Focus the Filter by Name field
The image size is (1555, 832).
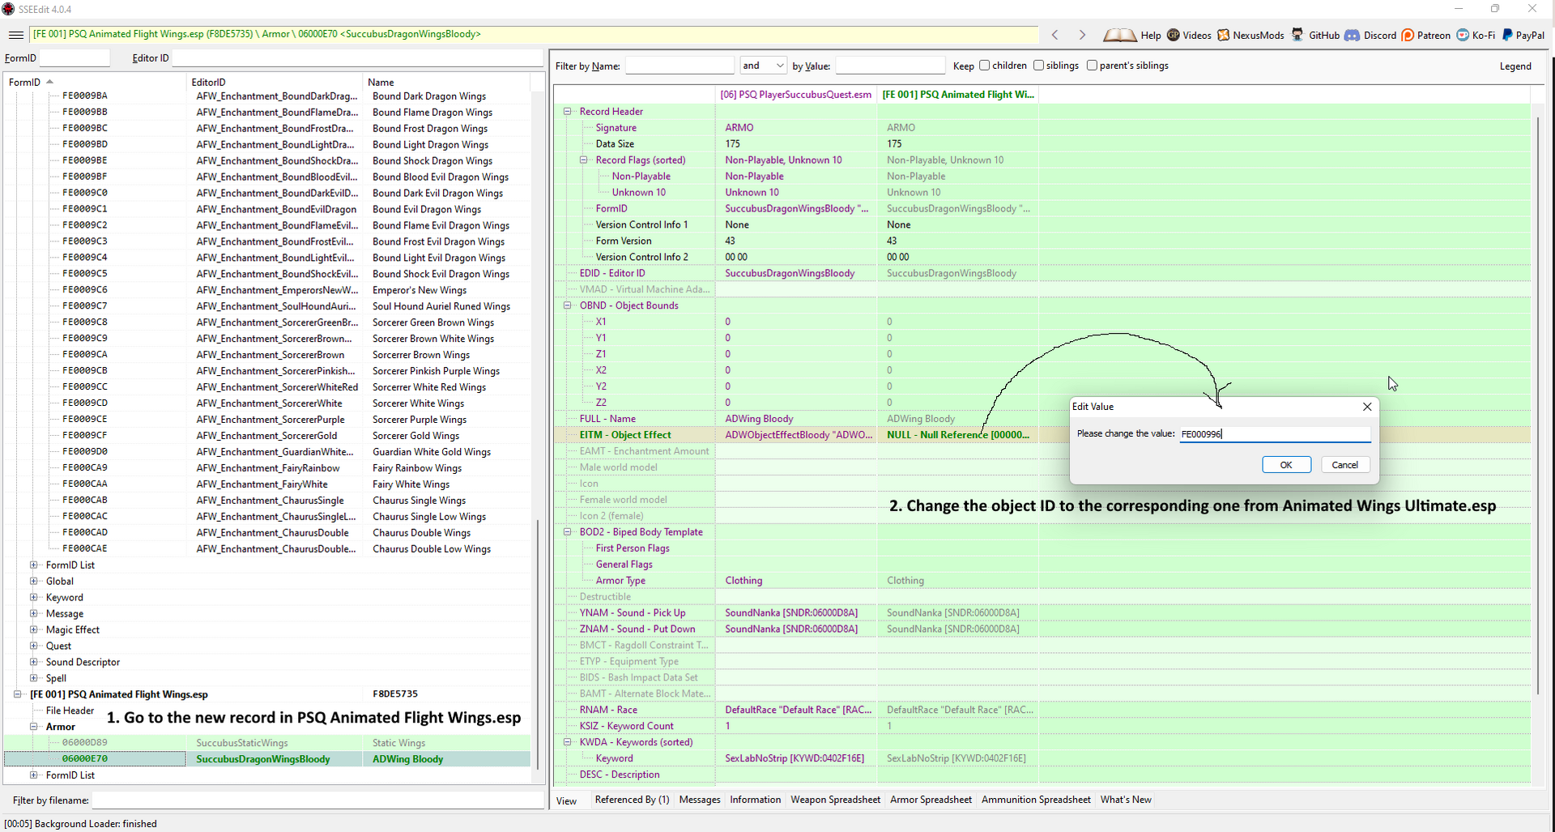tap(680, 66)
